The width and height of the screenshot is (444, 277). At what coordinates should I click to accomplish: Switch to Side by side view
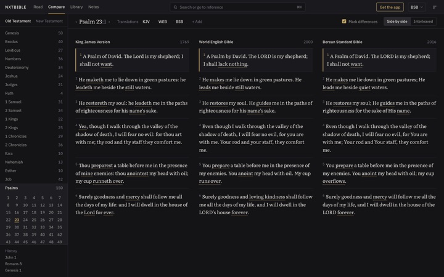tap(397, 22)
